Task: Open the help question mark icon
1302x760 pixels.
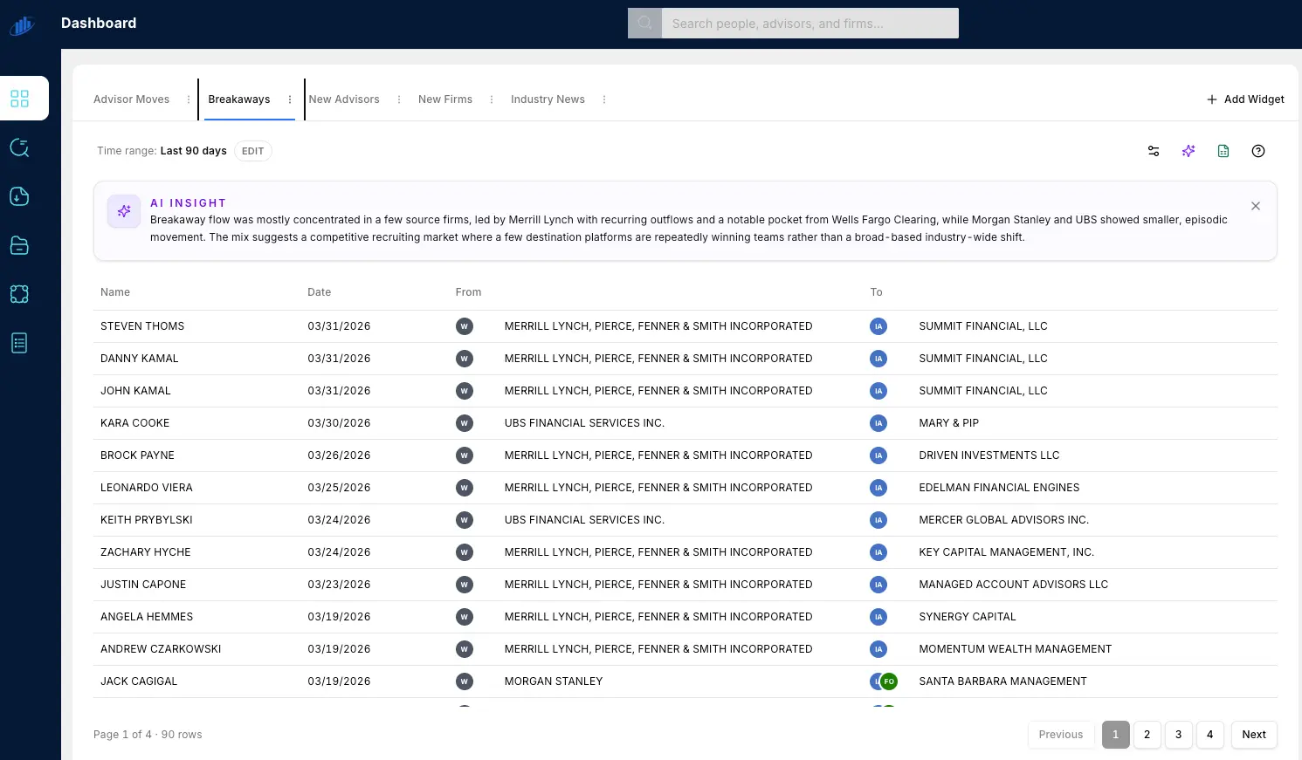Action: 1258,151
